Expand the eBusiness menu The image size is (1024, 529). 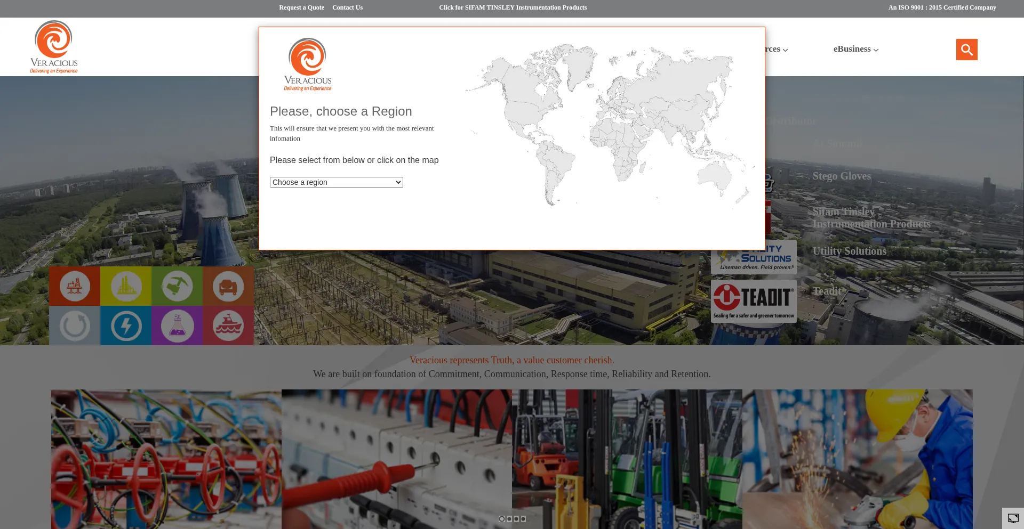856,49
